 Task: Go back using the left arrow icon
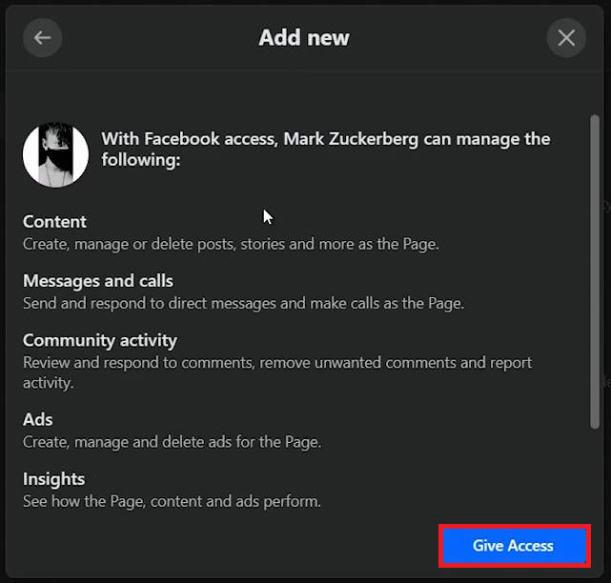(x=42, y=38)
